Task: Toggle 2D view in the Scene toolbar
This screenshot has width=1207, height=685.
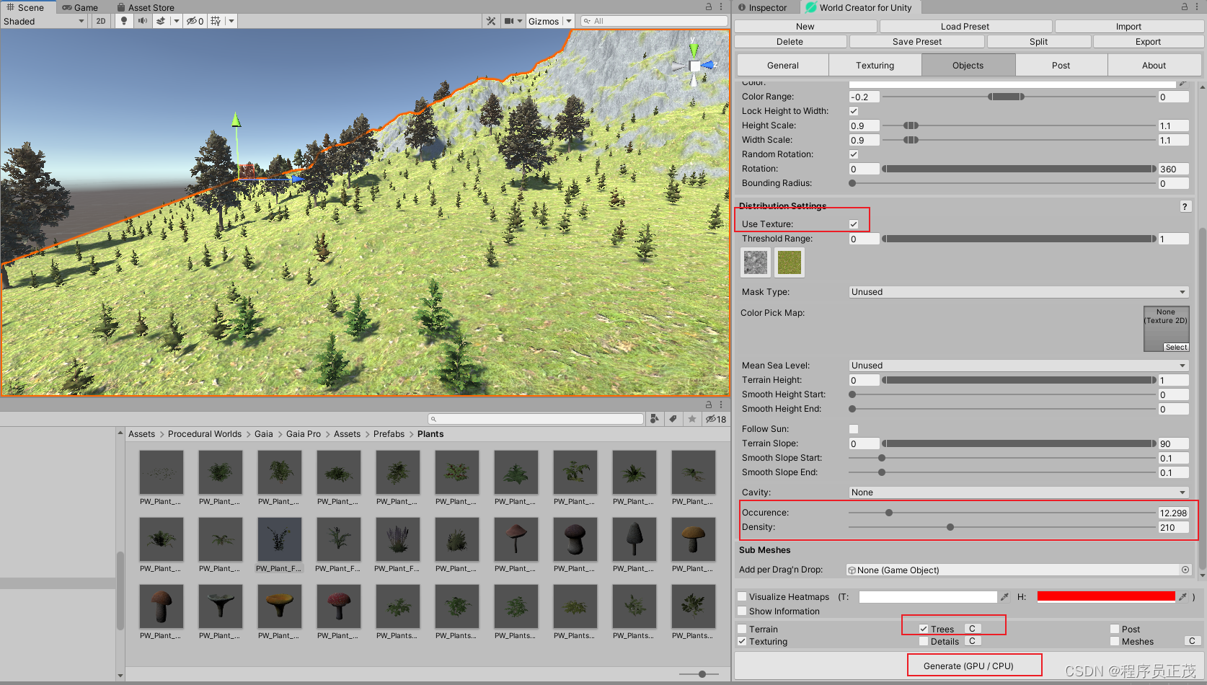Action: pyautogui.click(x=101, y=21)
